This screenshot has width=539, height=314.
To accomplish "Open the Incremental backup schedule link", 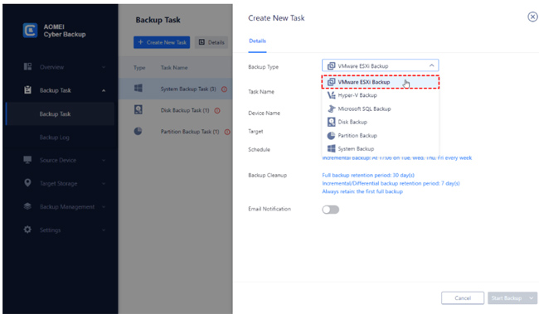I will pos(396,158).
